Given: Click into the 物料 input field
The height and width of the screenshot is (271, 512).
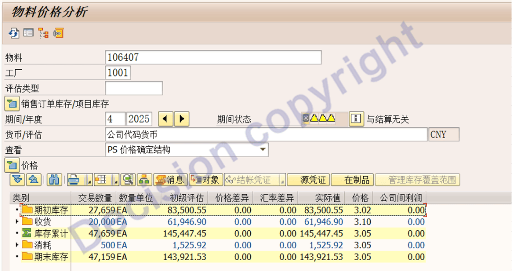Looking at the screenshot, I should 213,57.
